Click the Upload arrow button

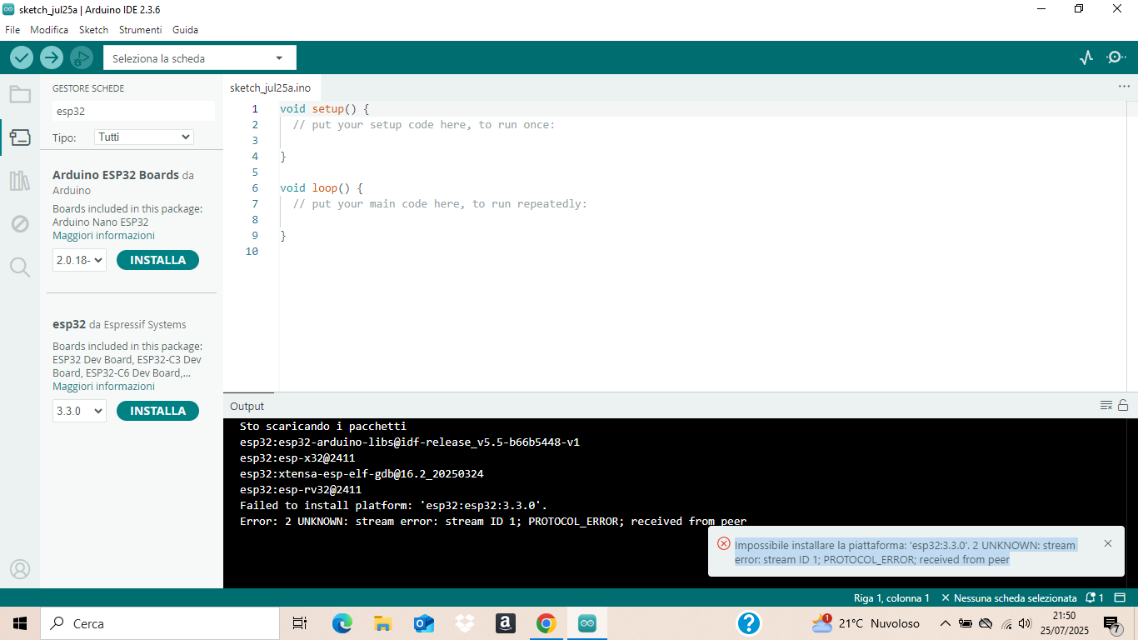click(52, 57)
